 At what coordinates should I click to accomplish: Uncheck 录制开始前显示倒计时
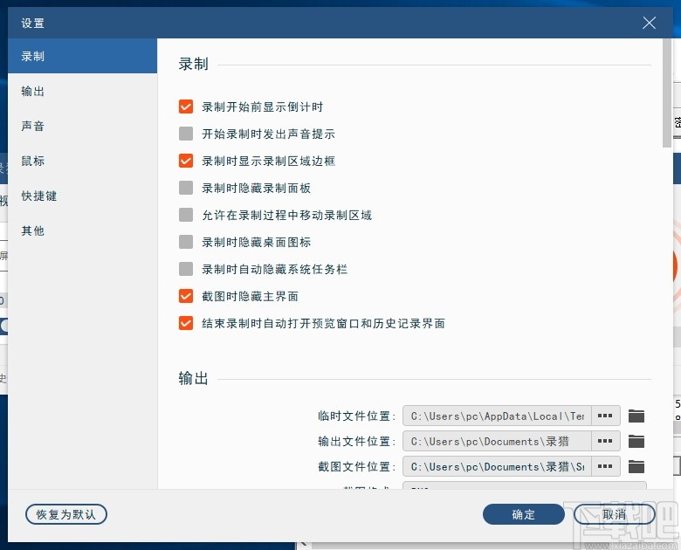point(186,107)
